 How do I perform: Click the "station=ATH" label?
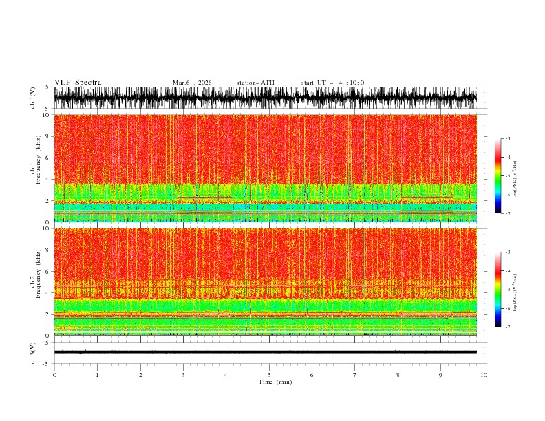(x=255, y=83)
